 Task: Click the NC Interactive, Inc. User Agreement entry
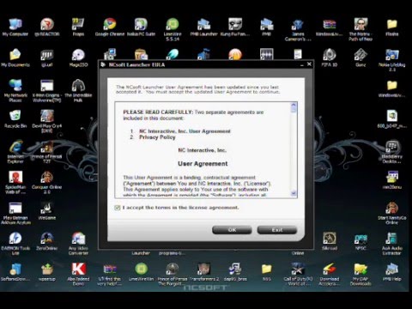click(x=185, y=131)
